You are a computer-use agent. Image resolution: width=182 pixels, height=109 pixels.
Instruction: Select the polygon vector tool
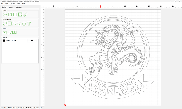point(24,23)
